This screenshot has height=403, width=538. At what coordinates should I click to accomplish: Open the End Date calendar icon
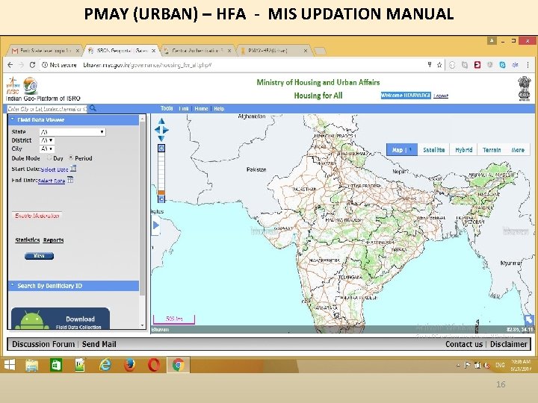coord(70,180)
